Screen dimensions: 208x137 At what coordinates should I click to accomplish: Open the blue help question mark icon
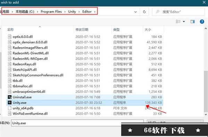tap(202, 22)
